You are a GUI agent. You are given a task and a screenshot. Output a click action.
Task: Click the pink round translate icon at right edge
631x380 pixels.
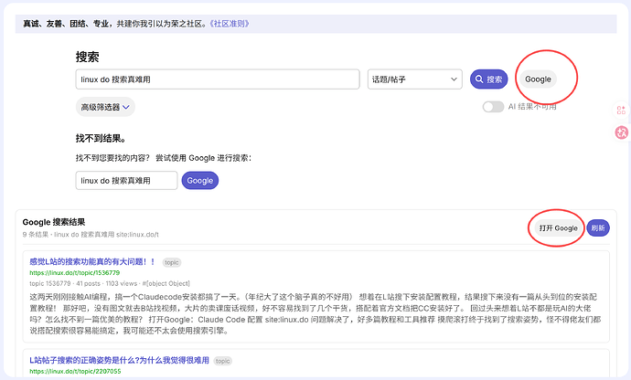click(622, 132)
